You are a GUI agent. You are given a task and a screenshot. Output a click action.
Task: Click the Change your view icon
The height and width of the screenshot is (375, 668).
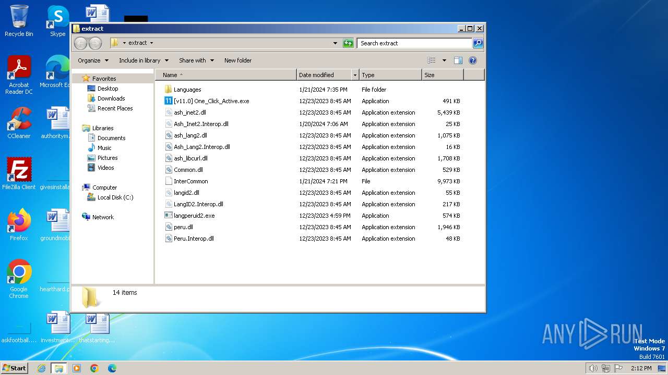pyautogui.click(x=431, y=60)
